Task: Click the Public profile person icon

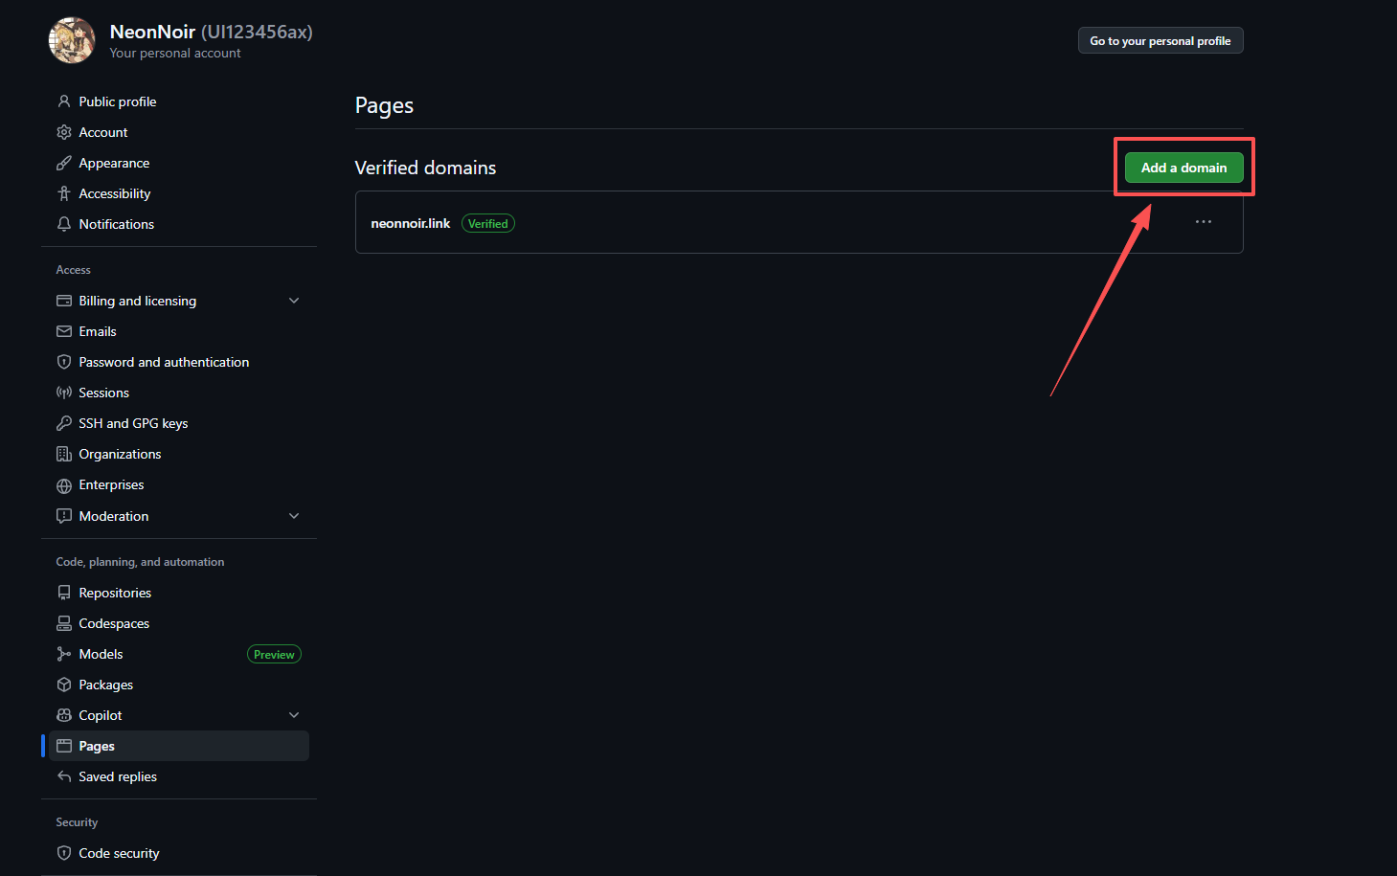Action: pyautogui.click(x=64, y=101)
